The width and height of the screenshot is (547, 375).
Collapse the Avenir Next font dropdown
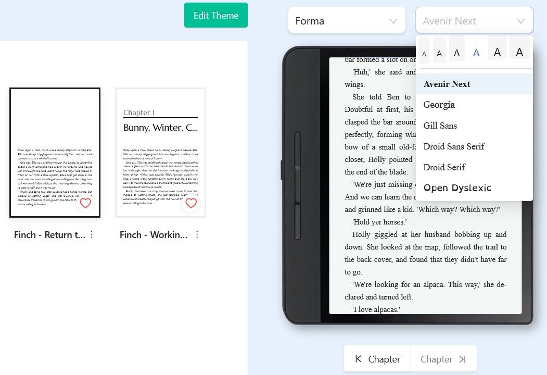pos(474,21)
